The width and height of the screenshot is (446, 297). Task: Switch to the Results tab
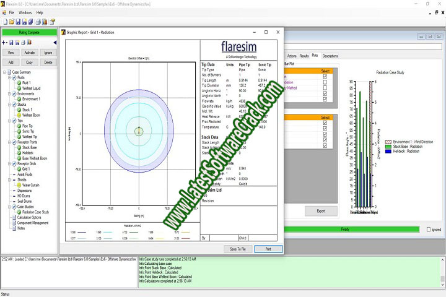pyautogui.click(x=304, y=56)
